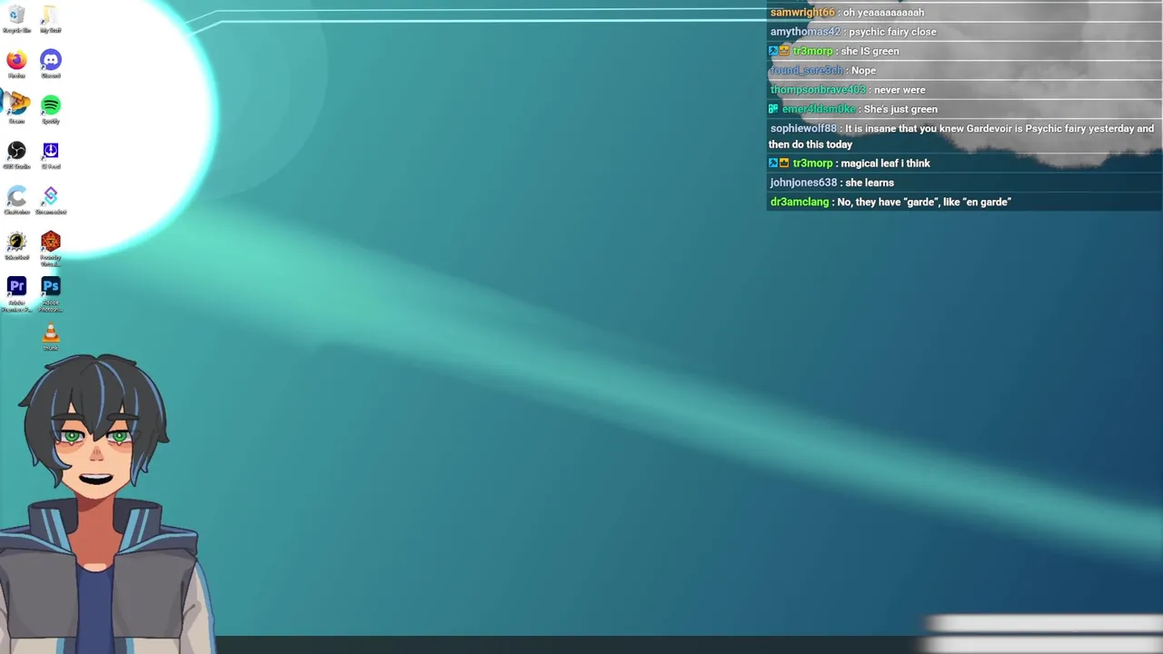This screenshot has width=1163, height=654.
Task: Click chat message 'never were'
Action: click(x=900, y=90)
